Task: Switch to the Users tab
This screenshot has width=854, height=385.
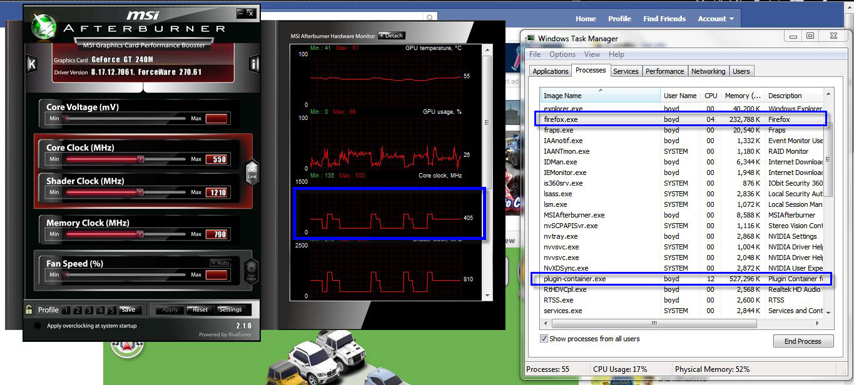Action: coord(741,71)
